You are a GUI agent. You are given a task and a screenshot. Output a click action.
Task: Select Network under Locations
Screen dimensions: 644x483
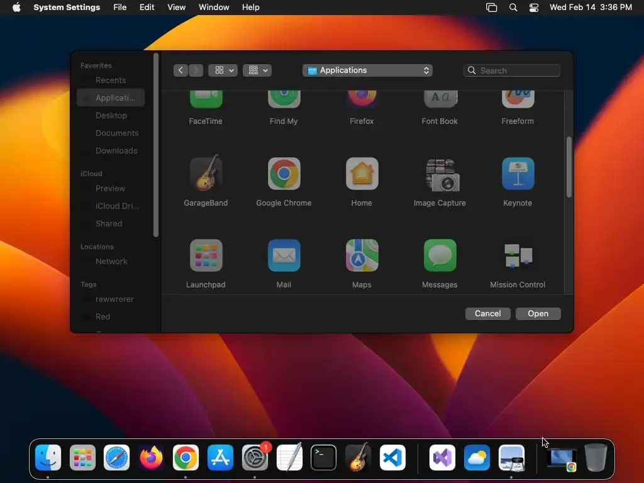[x=111, y=261]
